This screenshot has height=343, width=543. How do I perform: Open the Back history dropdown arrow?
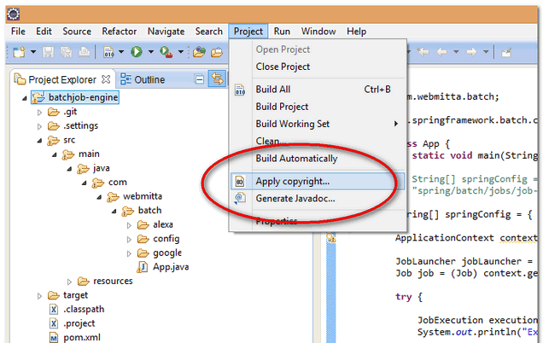(456, 52)
